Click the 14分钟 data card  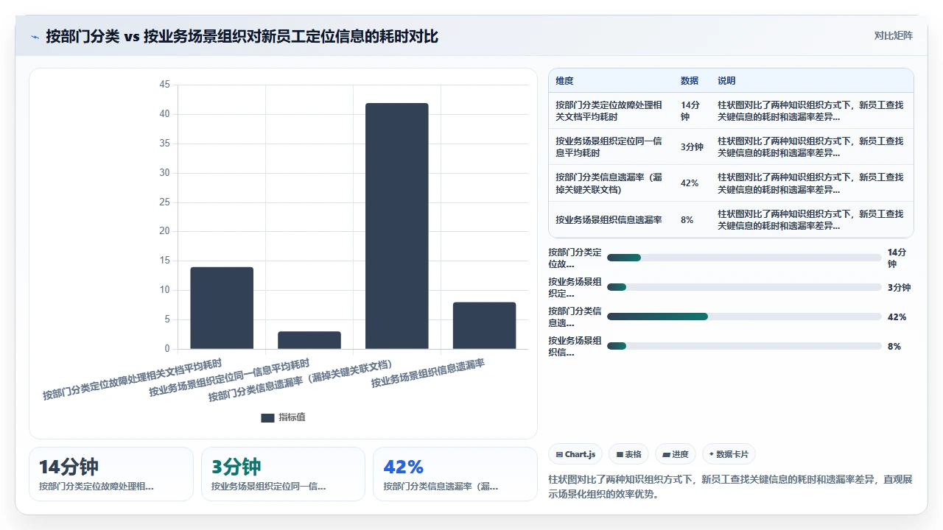[x=111, y=474]
